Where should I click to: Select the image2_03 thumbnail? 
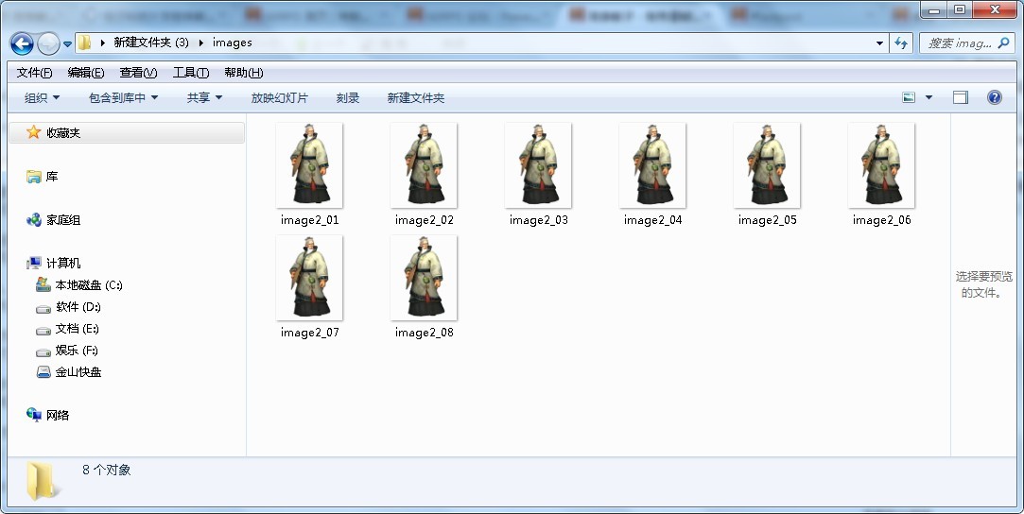tap(538, 165)
